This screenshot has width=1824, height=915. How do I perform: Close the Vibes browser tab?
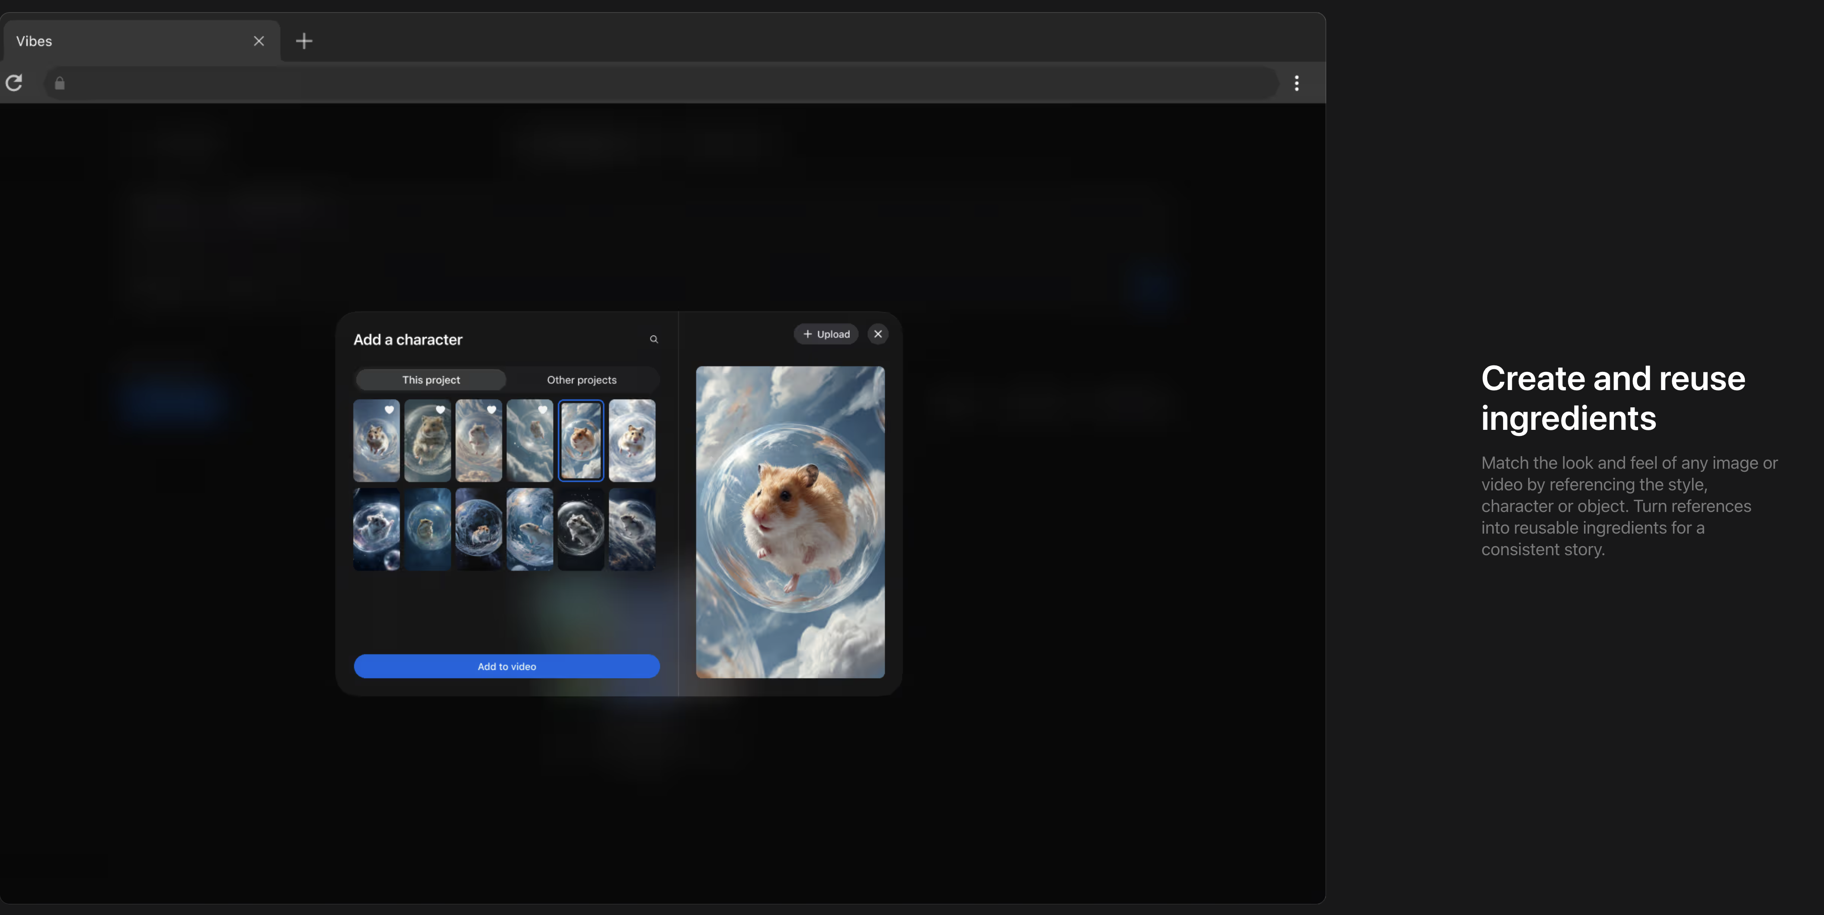pyautogui.click(x=259, y=41)
